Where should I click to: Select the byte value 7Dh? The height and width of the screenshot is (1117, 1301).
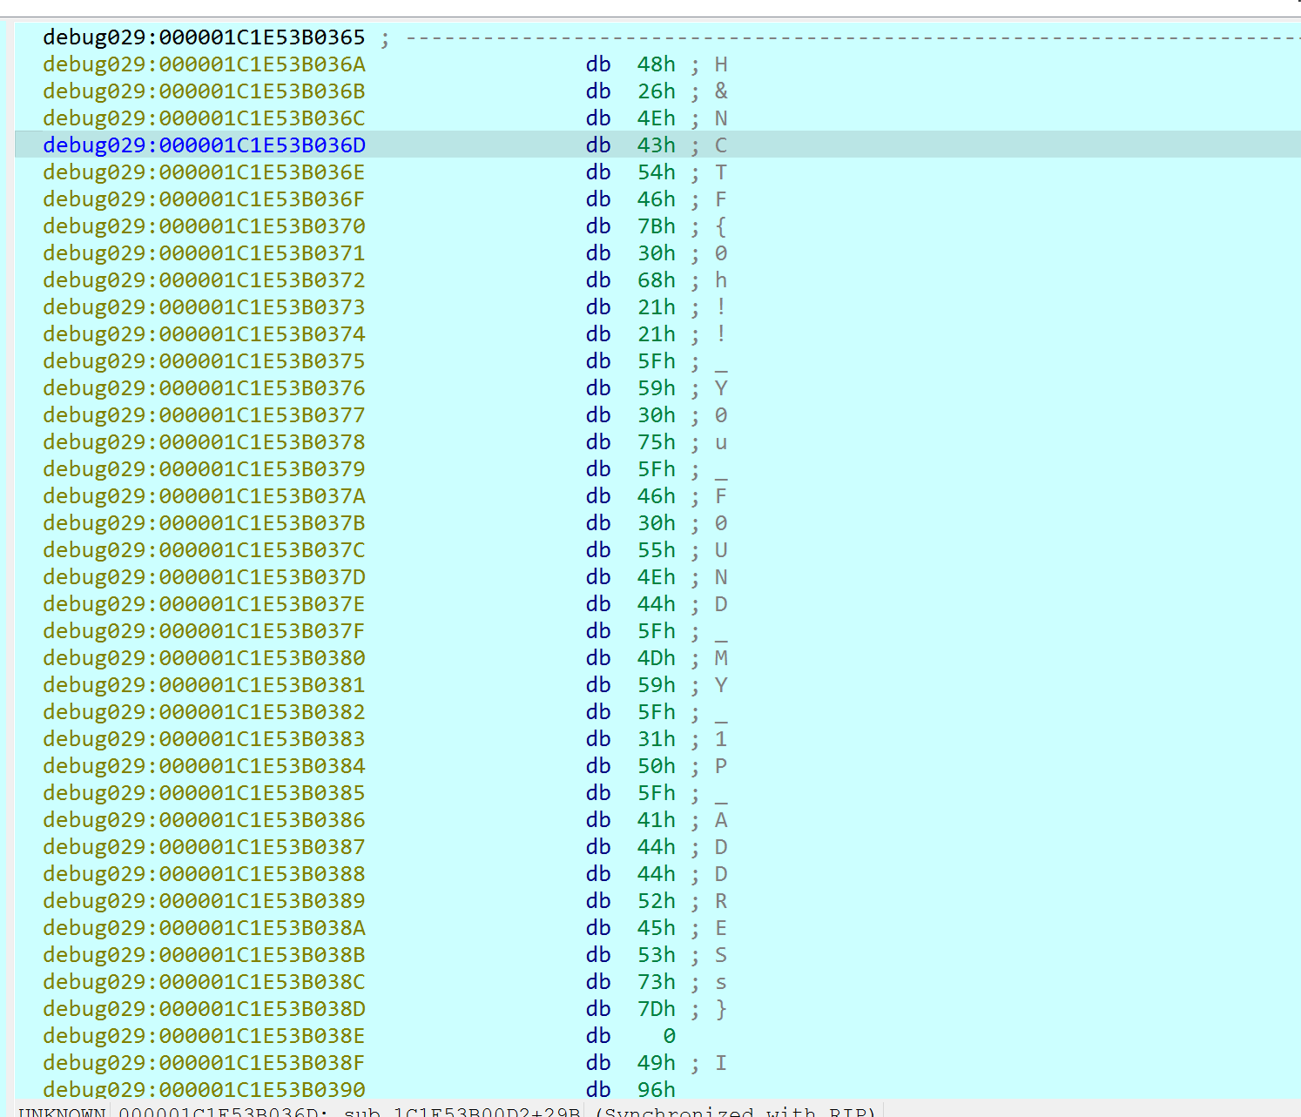(656, 1009)
